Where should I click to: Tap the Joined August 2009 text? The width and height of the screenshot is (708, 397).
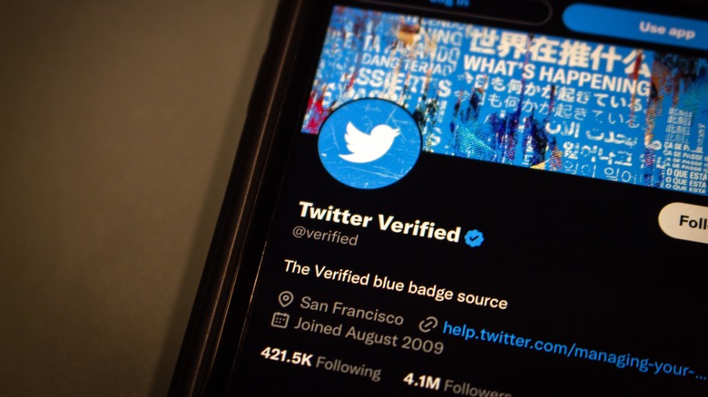pyautogui.click(x=369, y=334)
